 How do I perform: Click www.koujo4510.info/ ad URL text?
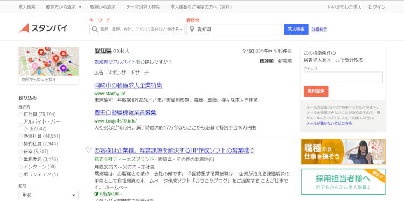[116, 121]
